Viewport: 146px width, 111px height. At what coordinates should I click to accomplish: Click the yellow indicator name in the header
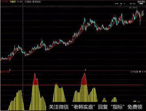(x=13, y=2)
